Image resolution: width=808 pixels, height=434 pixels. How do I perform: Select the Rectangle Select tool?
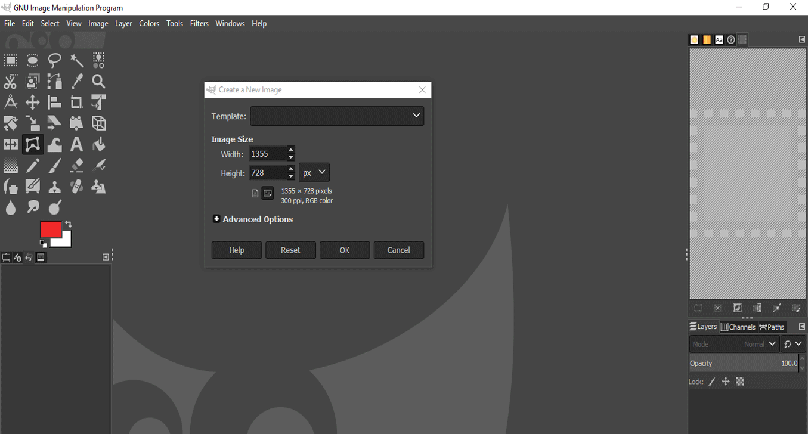[x=11, y=60]
